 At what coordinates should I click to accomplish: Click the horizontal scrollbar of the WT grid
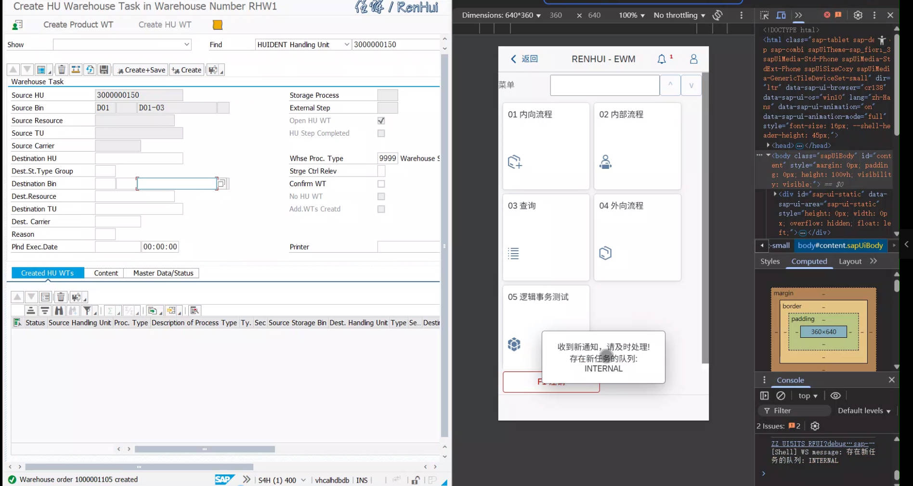[205, 449]
